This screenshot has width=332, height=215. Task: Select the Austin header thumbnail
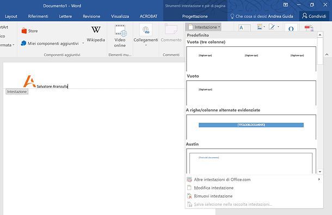click(251, 161)
